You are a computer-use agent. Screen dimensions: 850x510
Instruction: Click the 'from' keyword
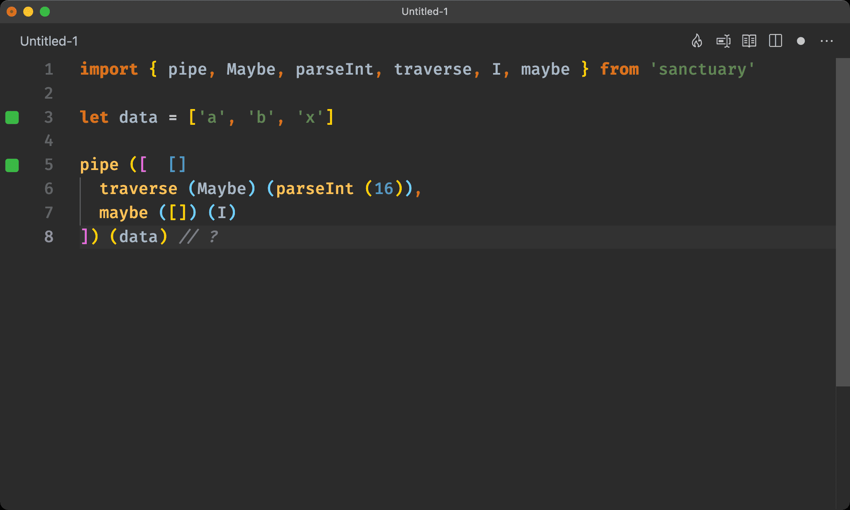tap(620, 69)
